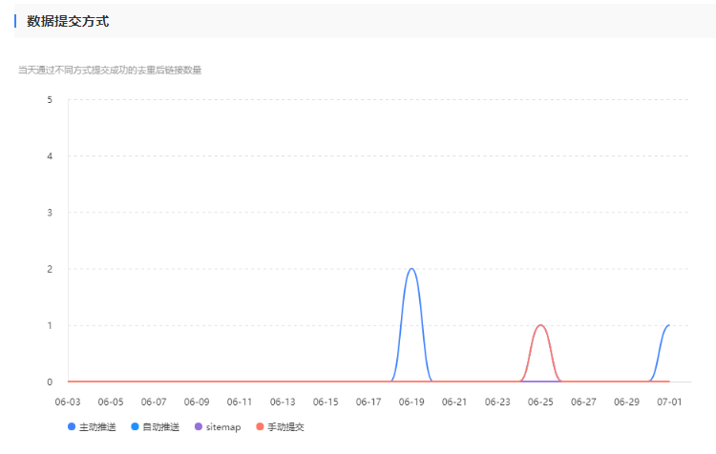Image resolution: width=716 pixels, height=454 pixels.
Task: Click the blue line end at 07-01
Action: (x=668, y=325)
